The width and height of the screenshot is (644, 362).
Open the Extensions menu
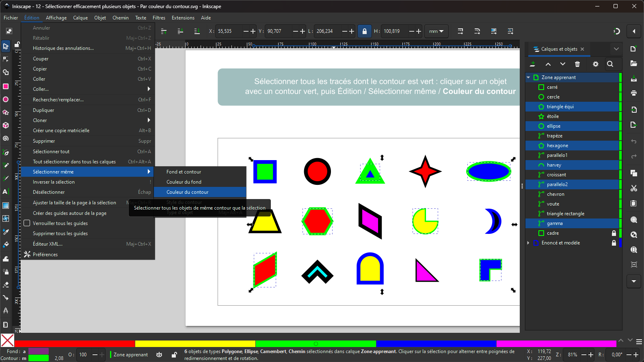[x=183, y=18]
